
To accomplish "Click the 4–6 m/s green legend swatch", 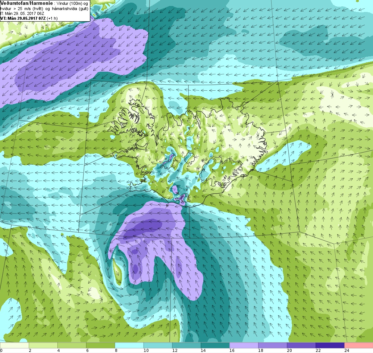I will pos(72,345).
